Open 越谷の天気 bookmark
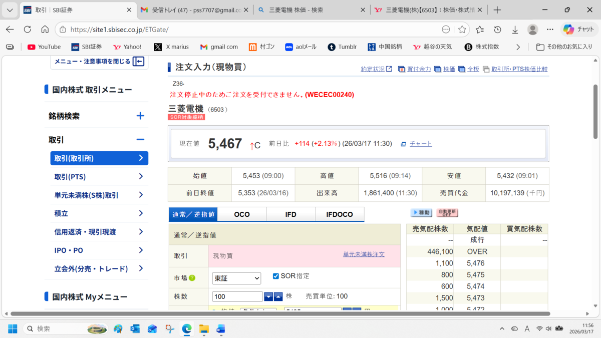The height and width of the screenshot is (338, 601). click(x=432, y=47)
